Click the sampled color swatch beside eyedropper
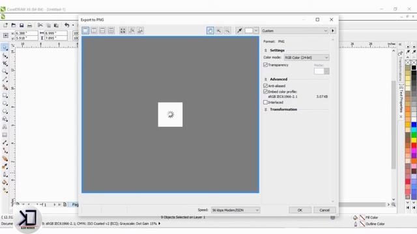This screenshot has height=234, width=417. [249, 31]
